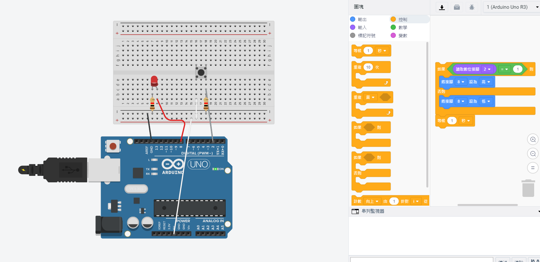540x262 pixels.
Task: Zoom in the code workspace
Action: (x=533, y=140)
